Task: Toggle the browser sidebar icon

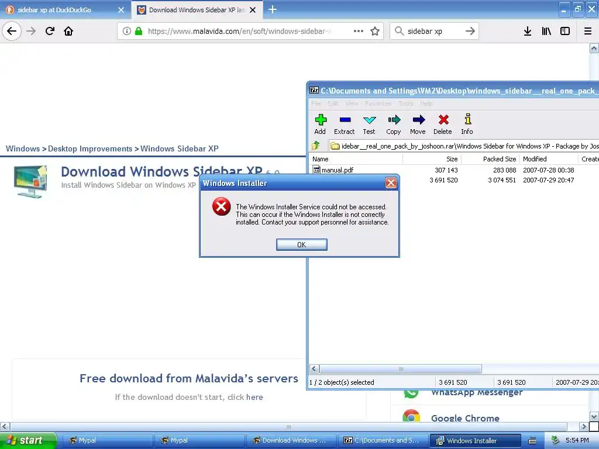Action: point(565,31)
